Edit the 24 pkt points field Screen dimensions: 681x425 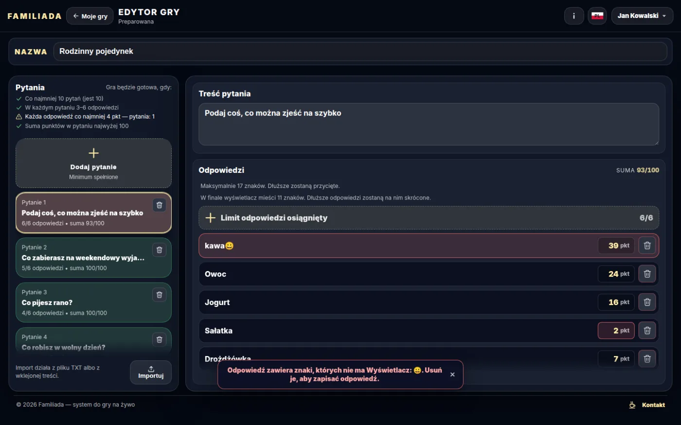(x=616, y=274)
